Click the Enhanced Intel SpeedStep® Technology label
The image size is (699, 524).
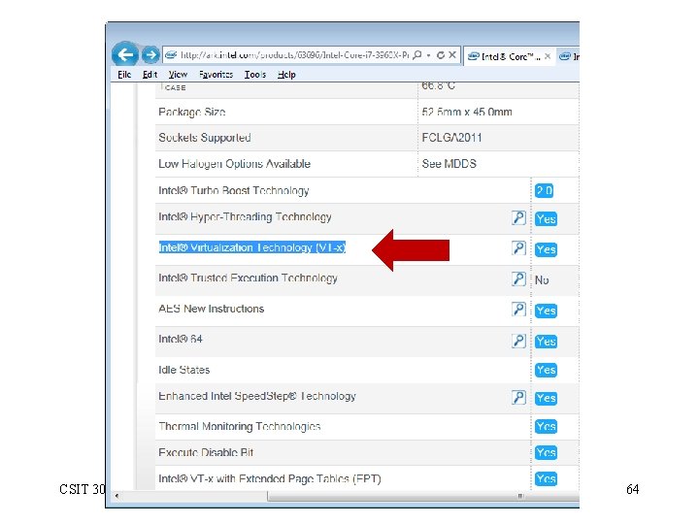pyautogui.click(x=257, y=396)
